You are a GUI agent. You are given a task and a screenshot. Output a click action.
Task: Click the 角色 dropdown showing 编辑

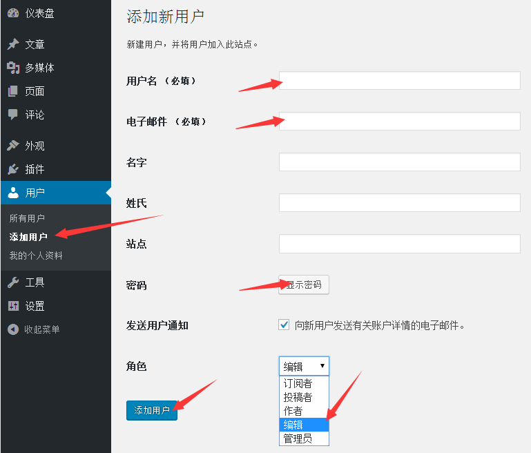click(304, 366)
